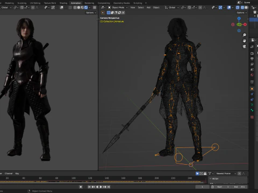Screen dimensions: 258x193
Task: Open editor type dropdown of right viewport
Action: click(x=103, y=8)
